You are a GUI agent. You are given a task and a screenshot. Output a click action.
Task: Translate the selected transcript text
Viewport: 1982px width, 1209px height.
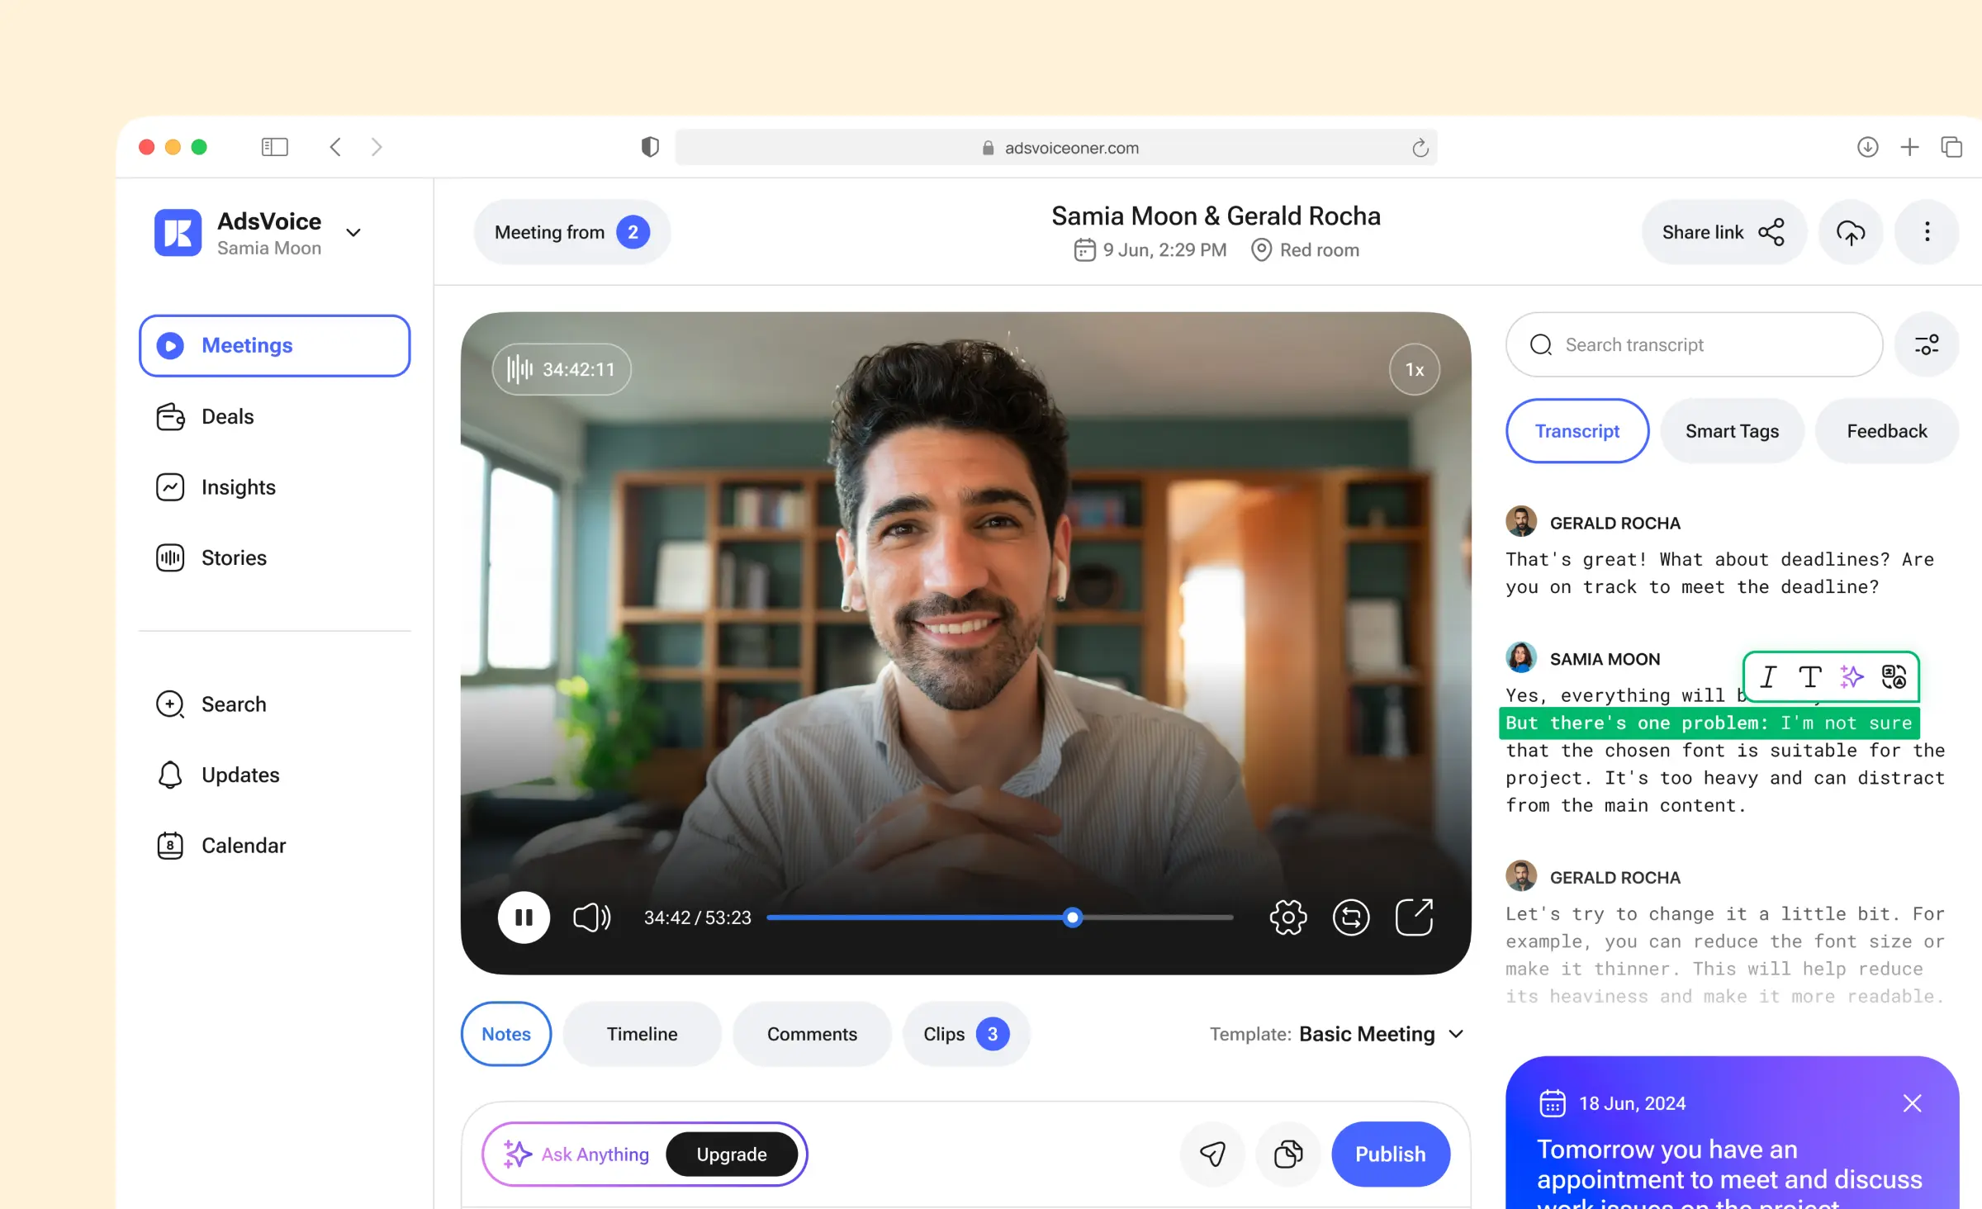(1894, 677)
